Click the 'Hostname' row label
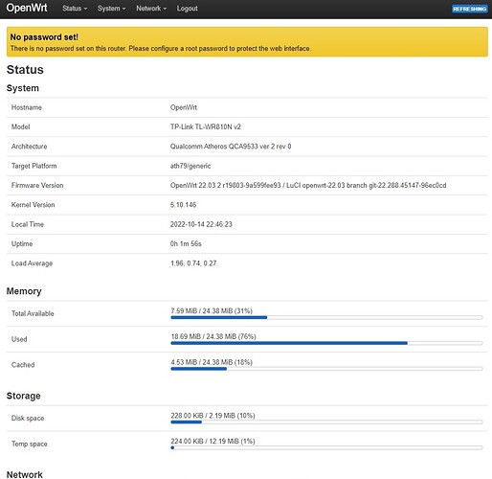Image resolution: width=492 pixels, height=479 pixels. (27, 107)
